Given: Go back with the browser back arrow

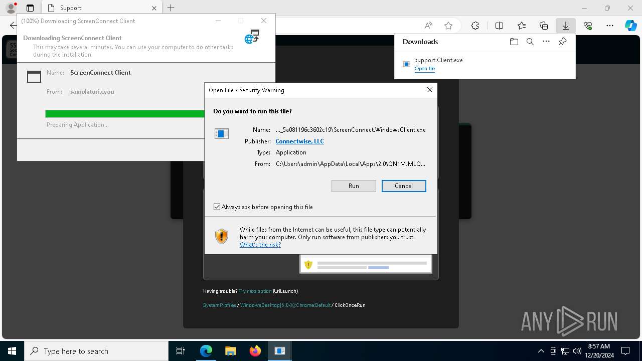Looking at the screenshot, I should coord(13,26).
